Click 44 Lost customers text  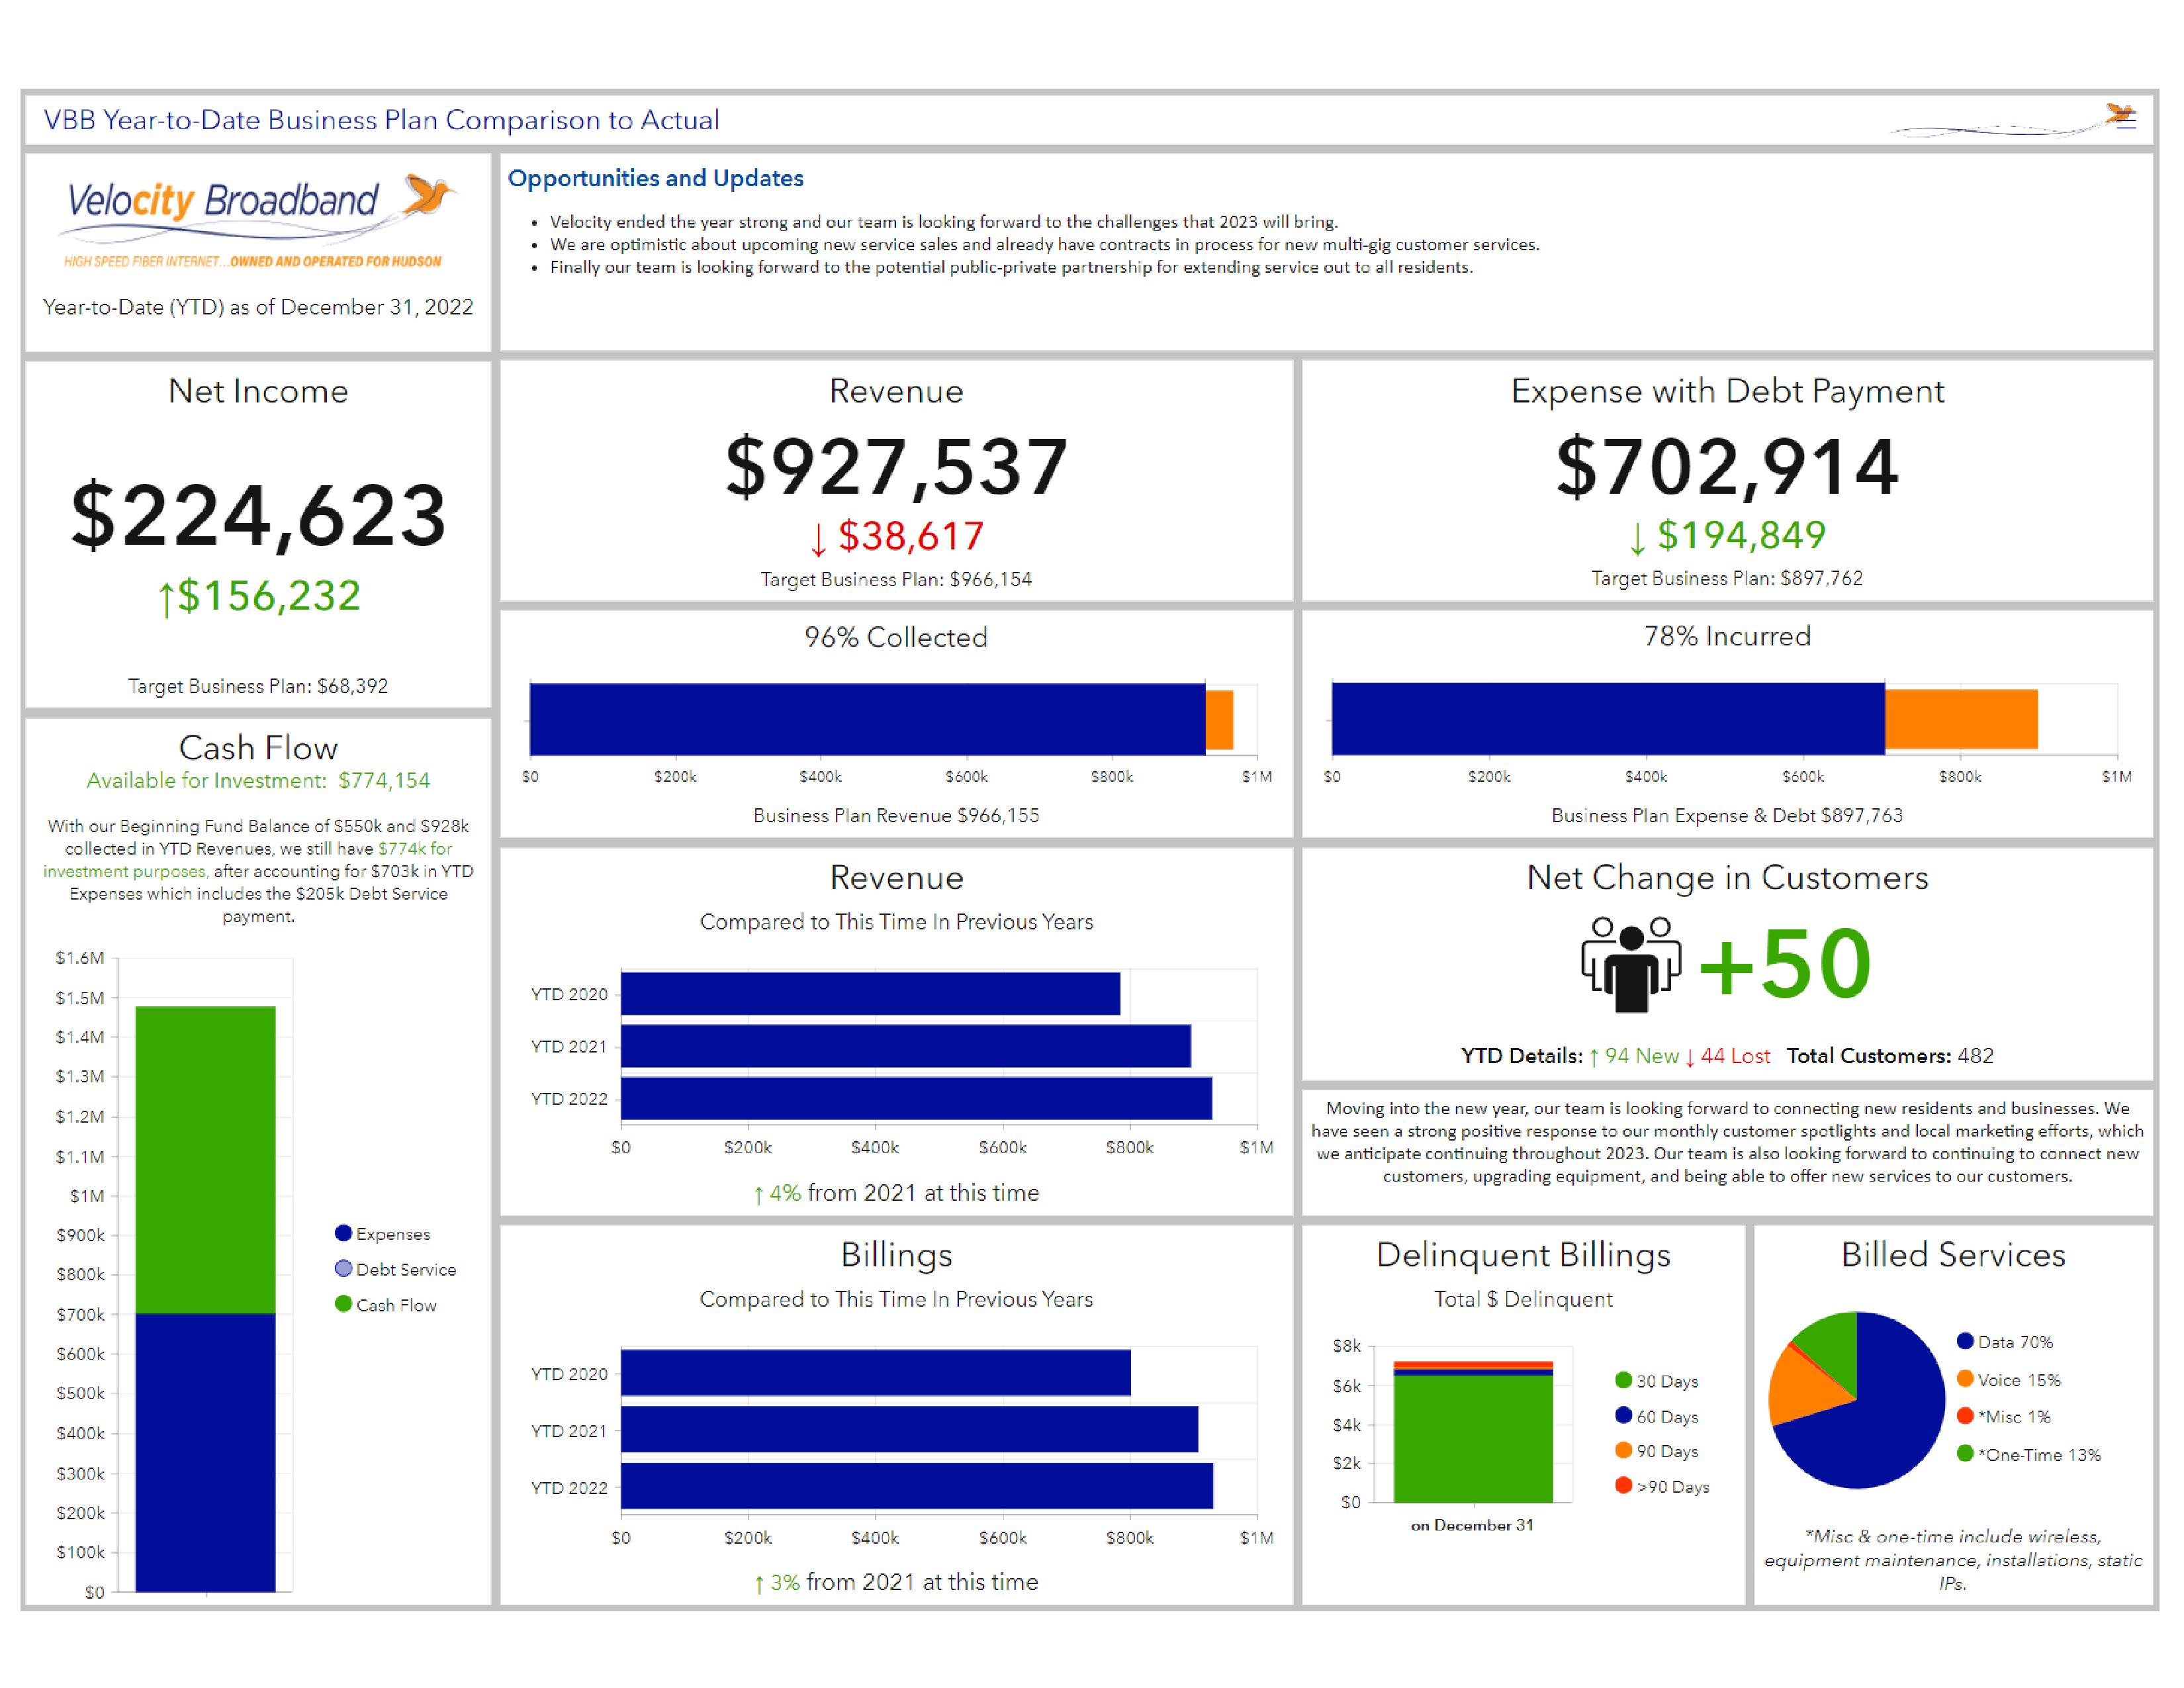(x=1727, y=1056)
